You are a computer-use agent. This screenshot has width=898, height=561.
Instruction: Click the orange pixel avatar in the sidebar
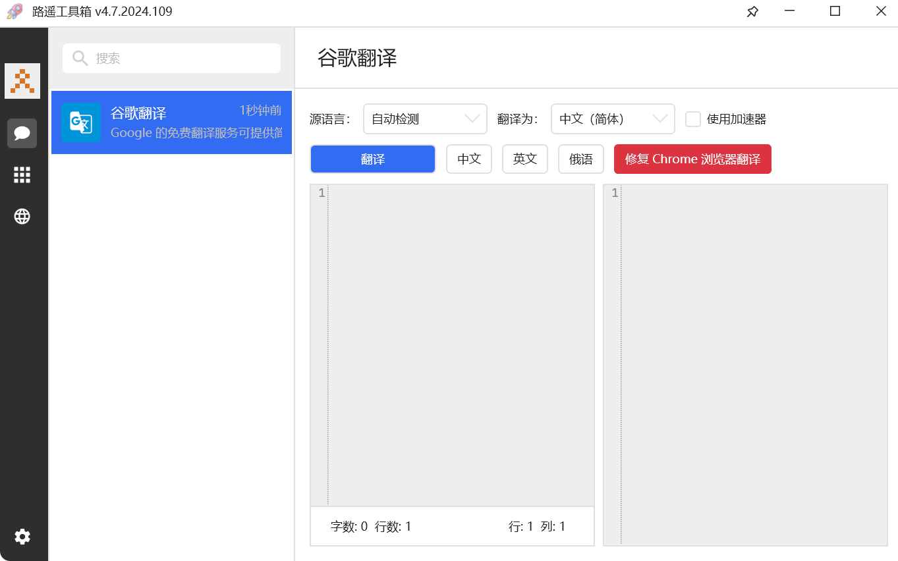click(22, 81)
